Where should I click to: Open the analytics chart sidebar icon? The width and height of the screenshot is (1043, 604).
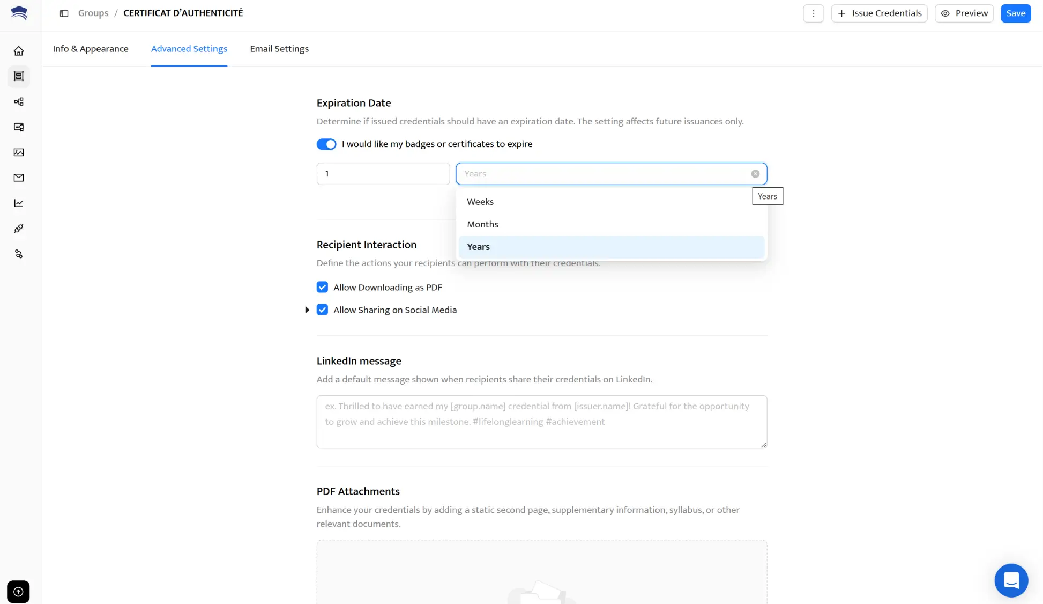pyautogui.click(x=19, y=203)
